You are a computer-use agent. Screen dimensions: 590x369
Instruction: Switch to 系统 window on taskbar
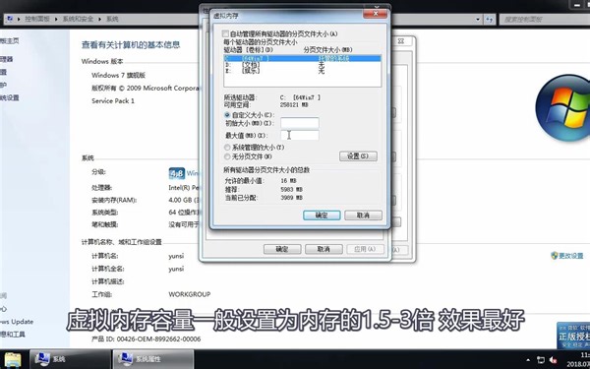pyautogui.click(x=71, y=359)
